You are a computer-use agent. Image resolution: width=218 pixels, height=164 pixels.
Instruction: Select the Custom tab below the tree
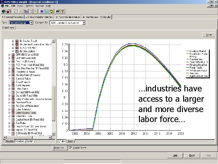tap(30, 141)
